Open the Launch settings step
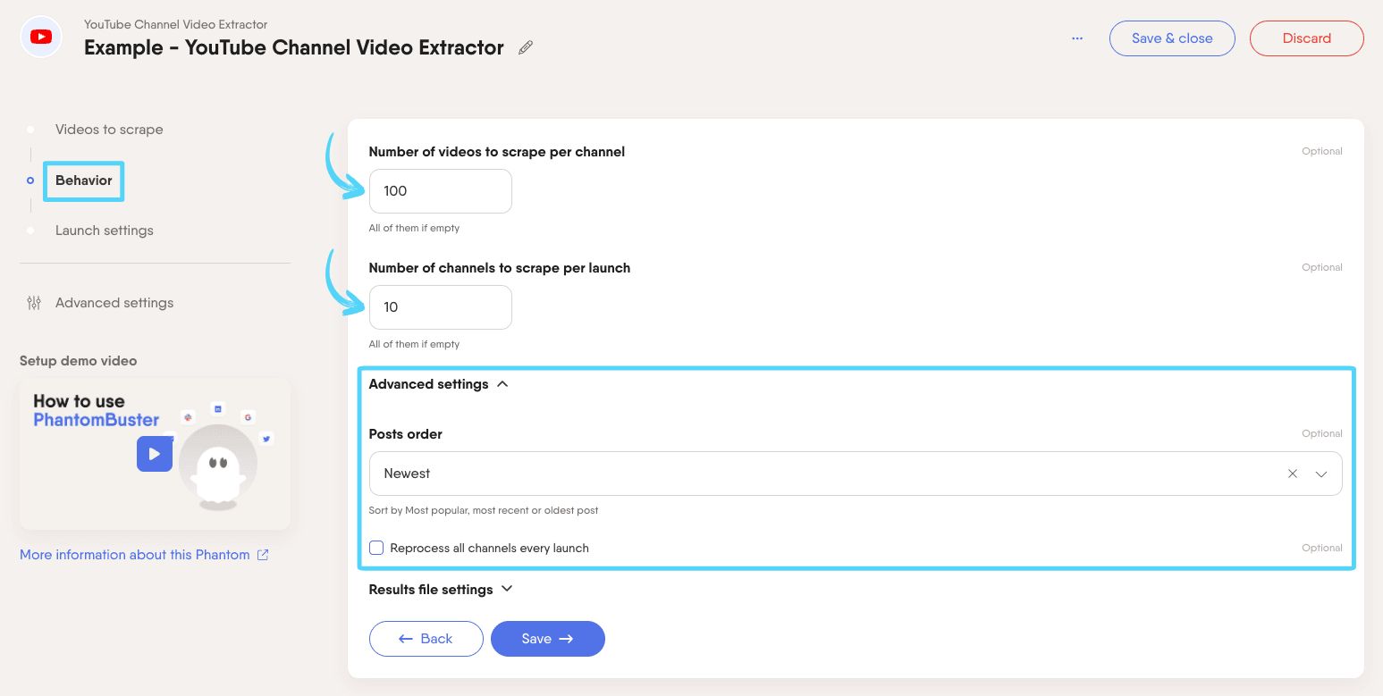 105,231
